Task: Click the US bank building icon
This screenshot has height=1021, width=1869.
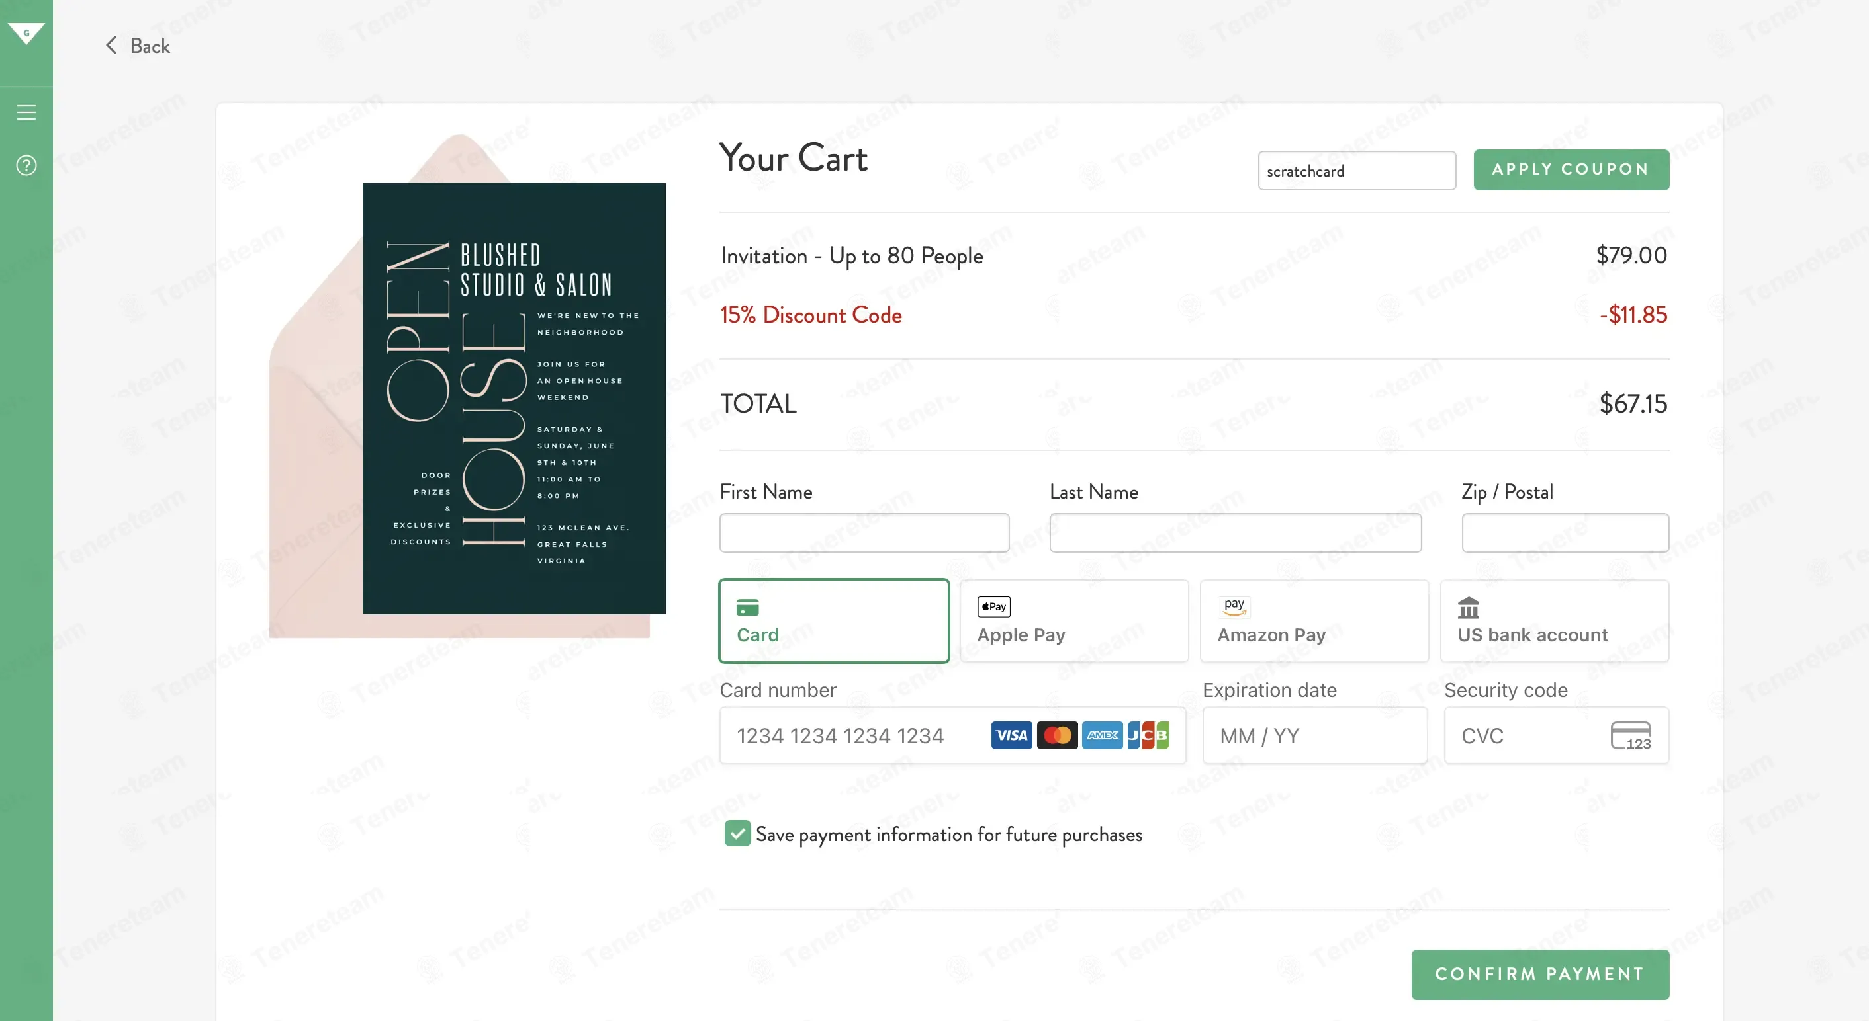Action: click(1469, 608)
